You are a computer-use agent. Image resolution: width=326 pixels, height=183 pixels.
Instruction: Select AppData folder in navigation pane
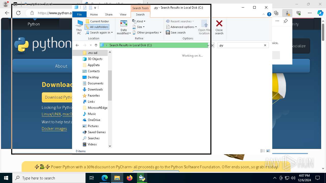pyautogui.click(x=91, y=65)
